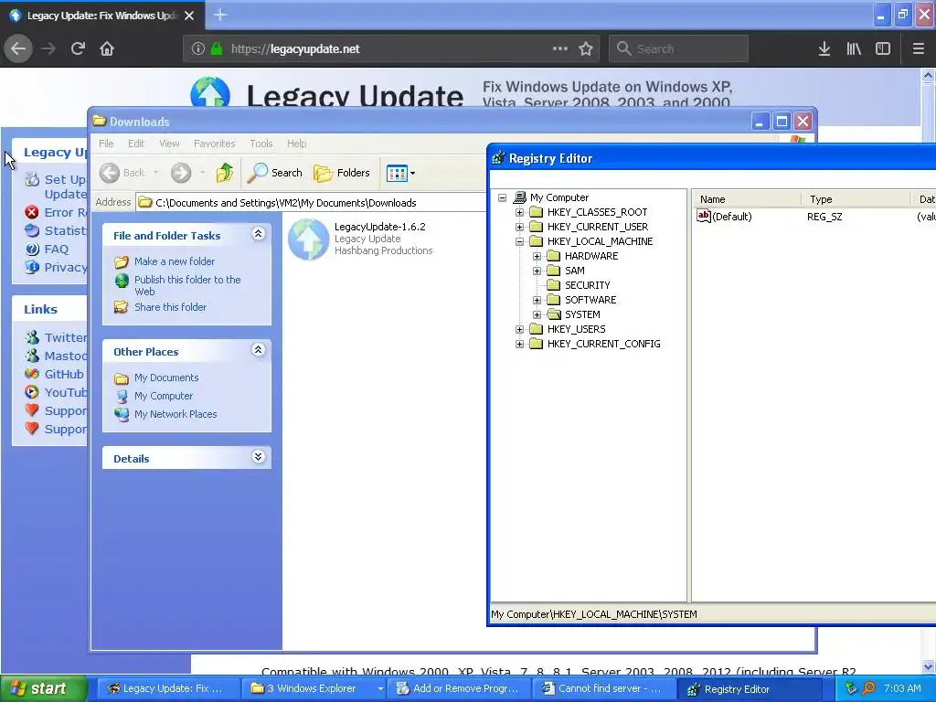Bookmark this page with star icon

point(586,49)
